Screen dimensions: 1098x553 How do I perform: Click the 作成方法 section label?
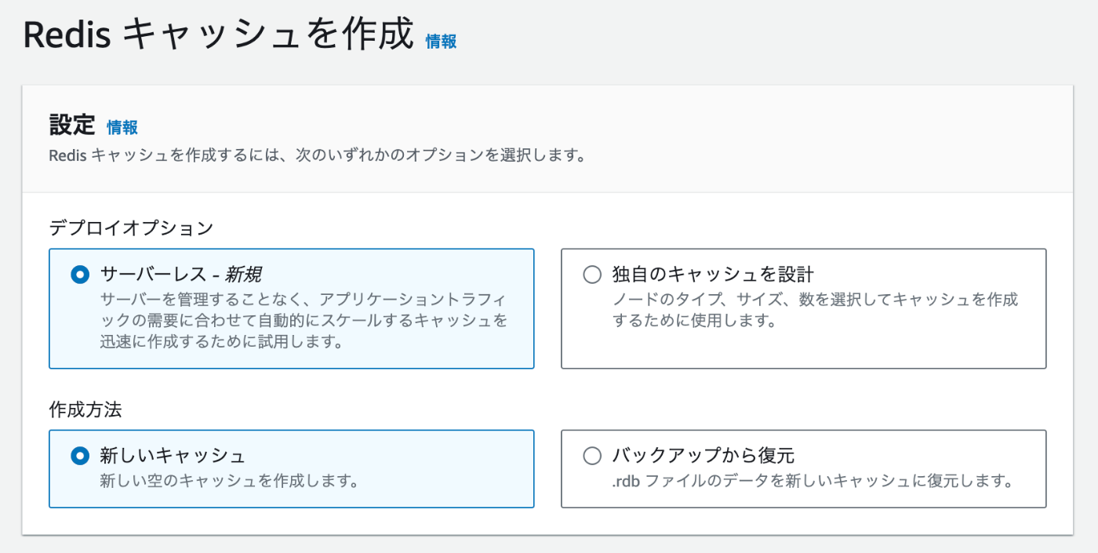click(x=85, y=409)
